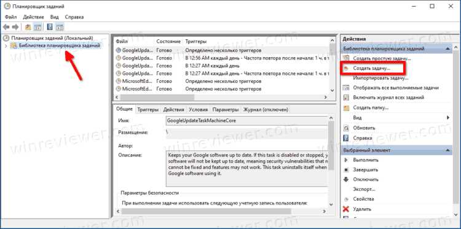Switch to the Журнал (отключен) tab
Image resolution: width=461 pixels, height=229 pixels.
coord(266,109)
